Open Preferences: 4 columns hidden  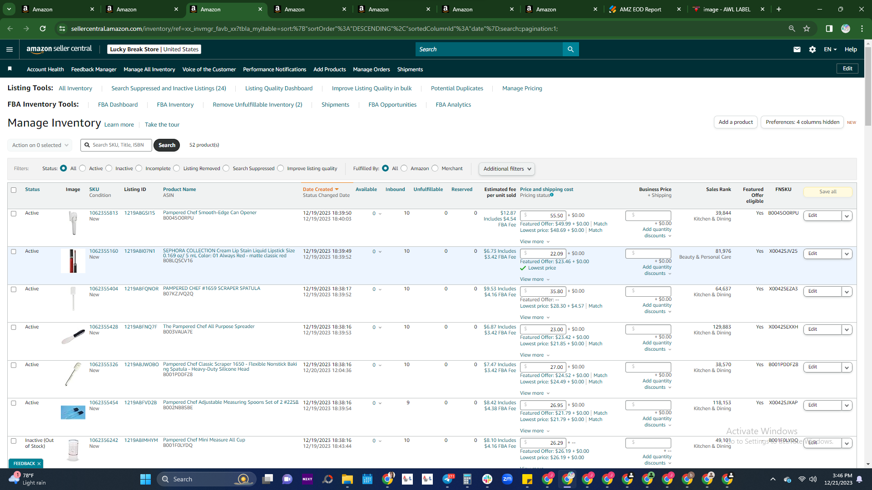[x=803, y=122]
